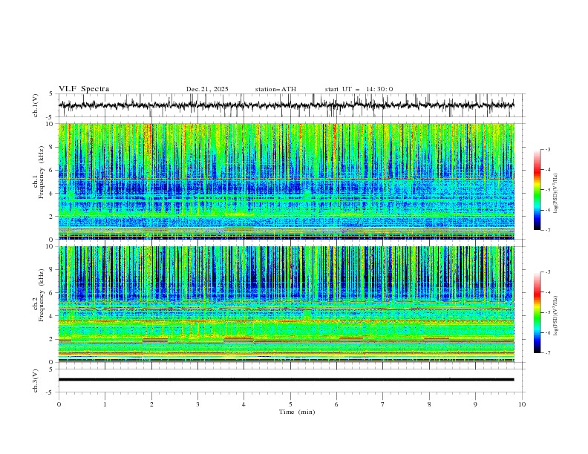Screen dimensions: 588x454
Task: Click the ch.1 voltage waveform trace
Action: (x=286, y=105)
